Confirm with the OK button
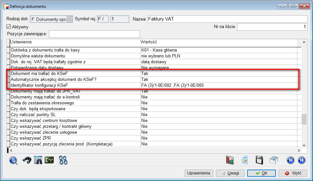Screen dimensions: 313x181 pos(262,173)
